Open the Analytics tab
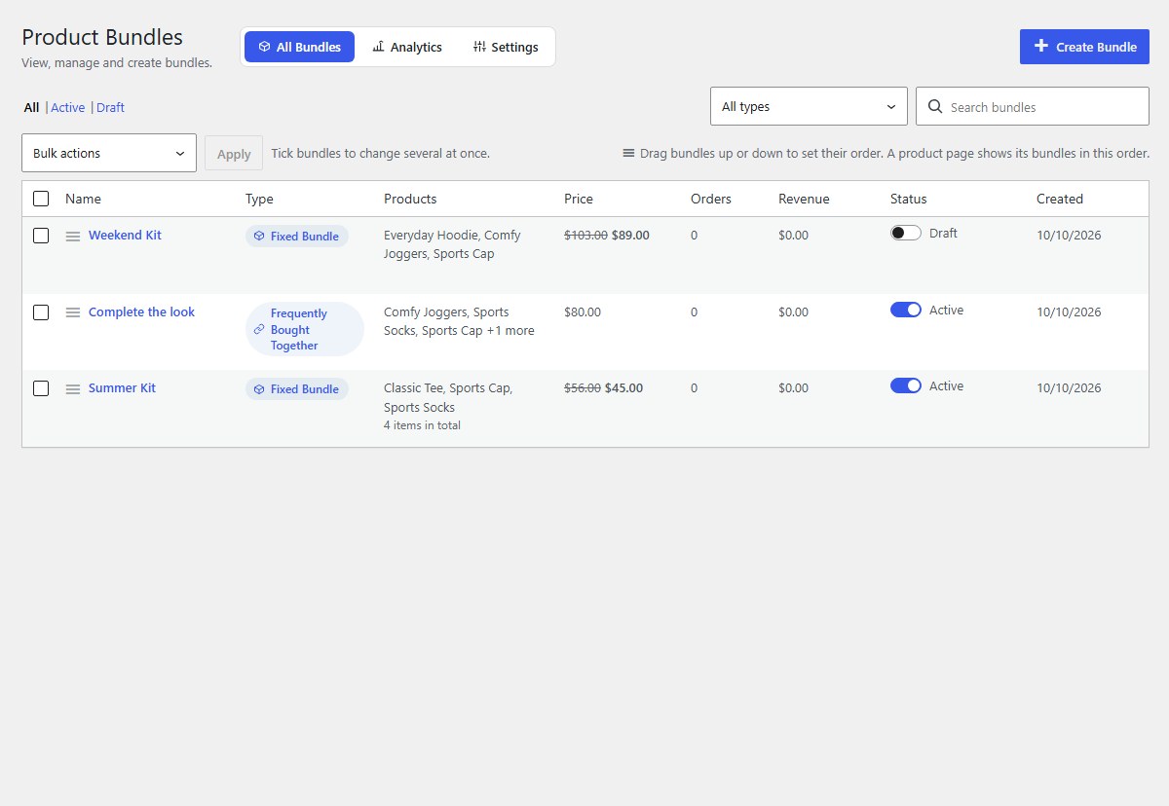 pos(407,47)
